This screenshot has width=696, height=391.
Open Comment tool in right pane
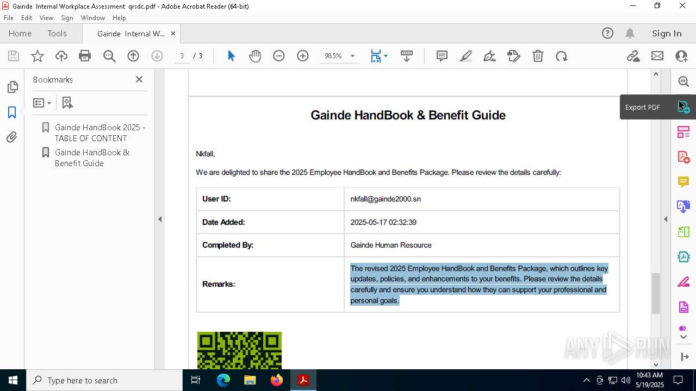683,181
